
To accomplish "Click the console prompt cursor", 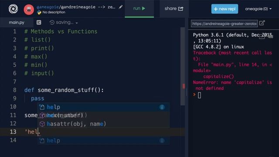I will point(199,95).
